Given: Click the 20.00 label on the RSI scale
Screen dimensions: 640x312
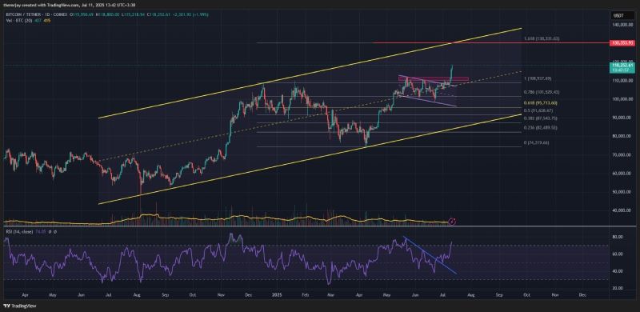Looking at the screenshot, I should pos(617,288).
